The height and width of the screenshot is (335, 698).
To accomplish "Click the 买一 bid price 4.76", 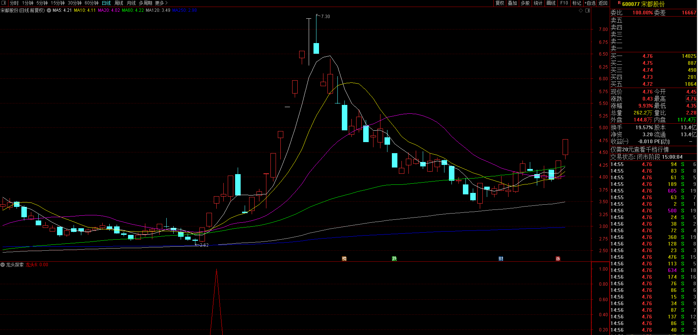I will 648,56.
